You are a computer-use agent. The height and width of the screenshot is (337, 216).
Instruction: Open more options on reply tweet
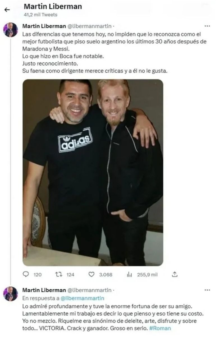(207, 290)
